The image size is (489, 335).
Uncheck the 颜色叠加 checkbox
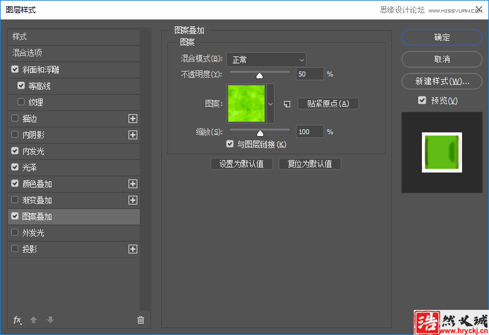point(15,184)
